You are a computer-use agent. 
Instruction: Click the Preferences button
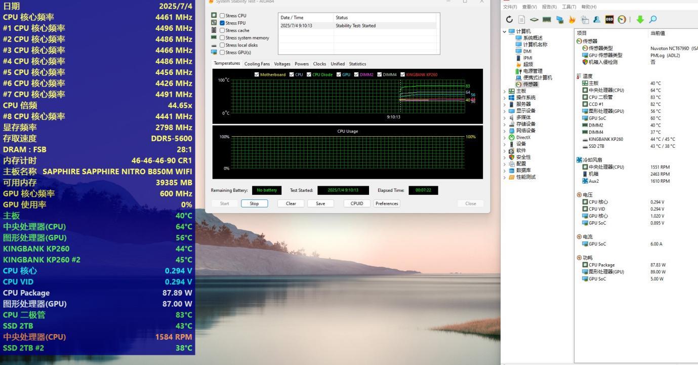(387, 204)
